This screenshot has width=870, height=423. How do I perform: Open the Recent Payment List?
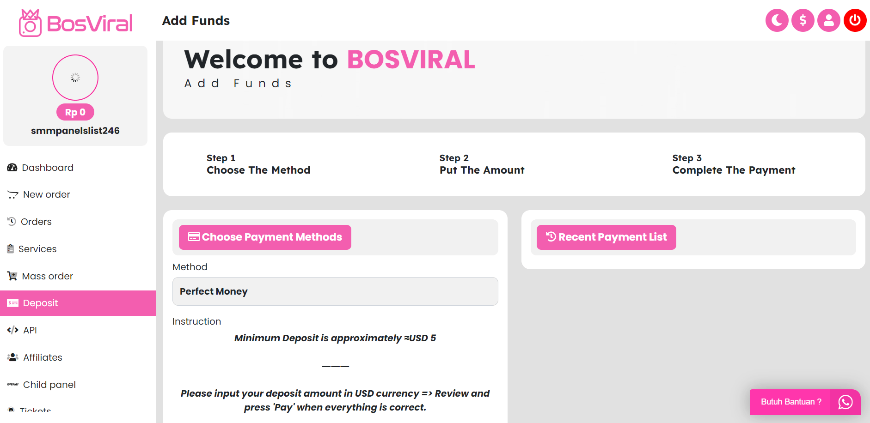click(x=606, y=237)
